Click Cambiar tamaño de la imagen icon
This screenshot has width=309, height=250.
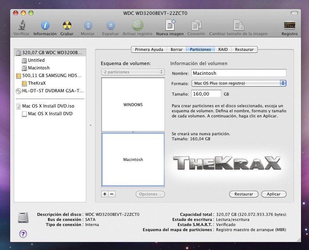tap(238, 25)
